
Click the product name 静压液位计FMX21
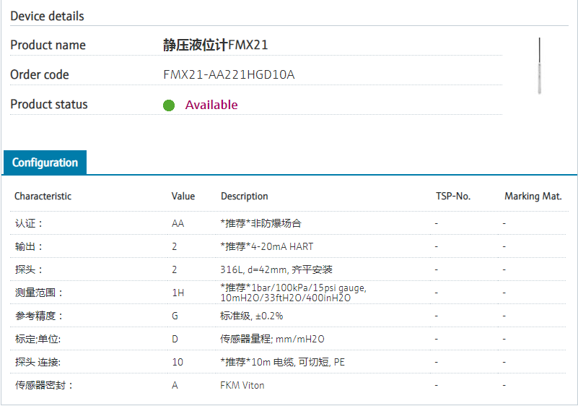click(x=216, y=46)
